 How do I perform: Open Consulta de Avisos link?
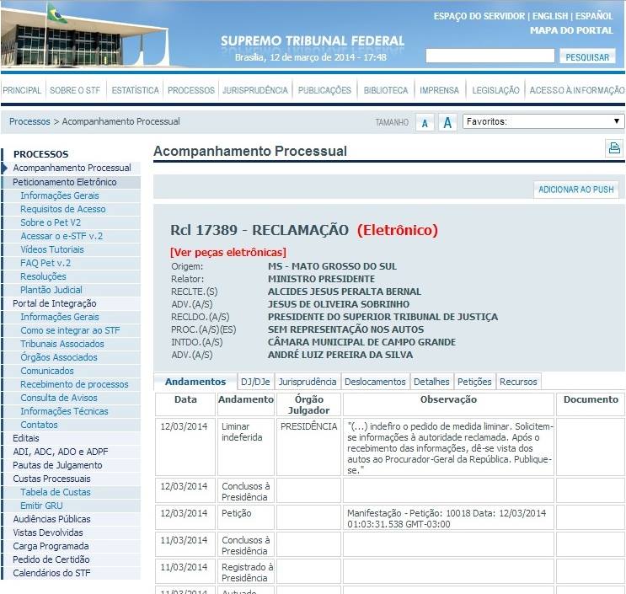pos(59,398)
